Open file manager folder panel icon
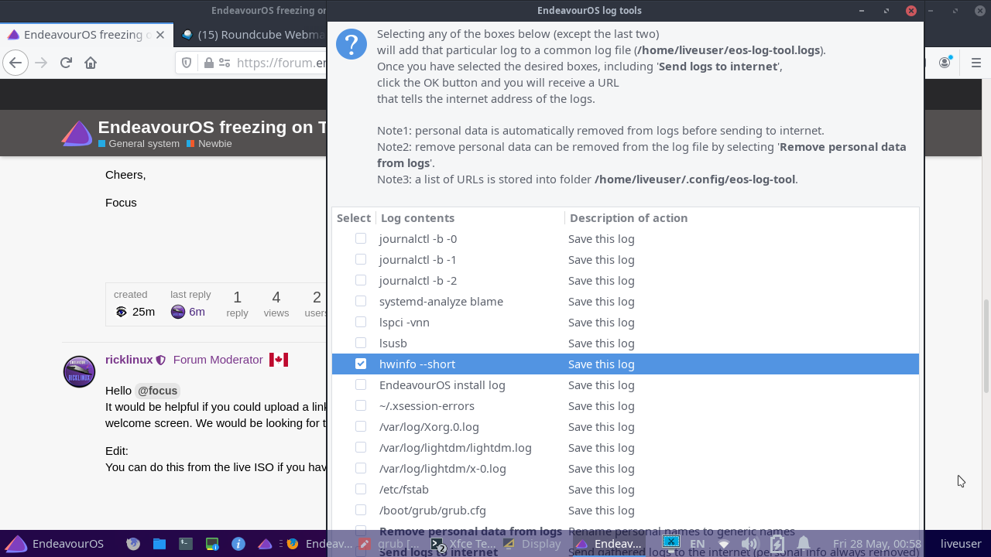 tap(159, 544)
